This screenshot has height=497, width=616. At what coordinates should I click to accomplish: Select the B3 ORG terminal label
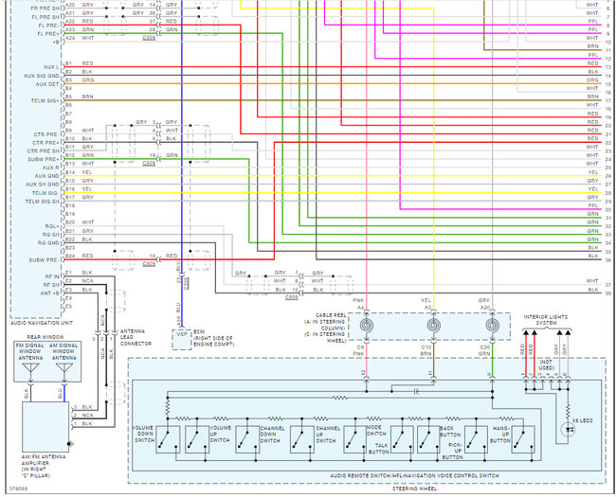pos(80,80)
